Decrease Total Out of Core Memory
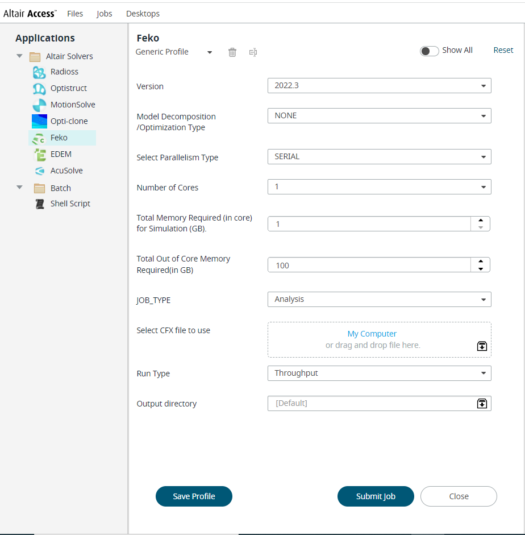Viewport: 525px width, 535px height. (x=480, y=269)
